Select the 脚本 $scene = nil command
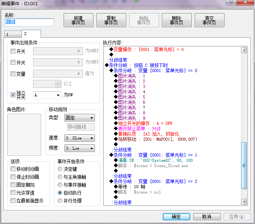Screen dimensions: 255x224 137,192
